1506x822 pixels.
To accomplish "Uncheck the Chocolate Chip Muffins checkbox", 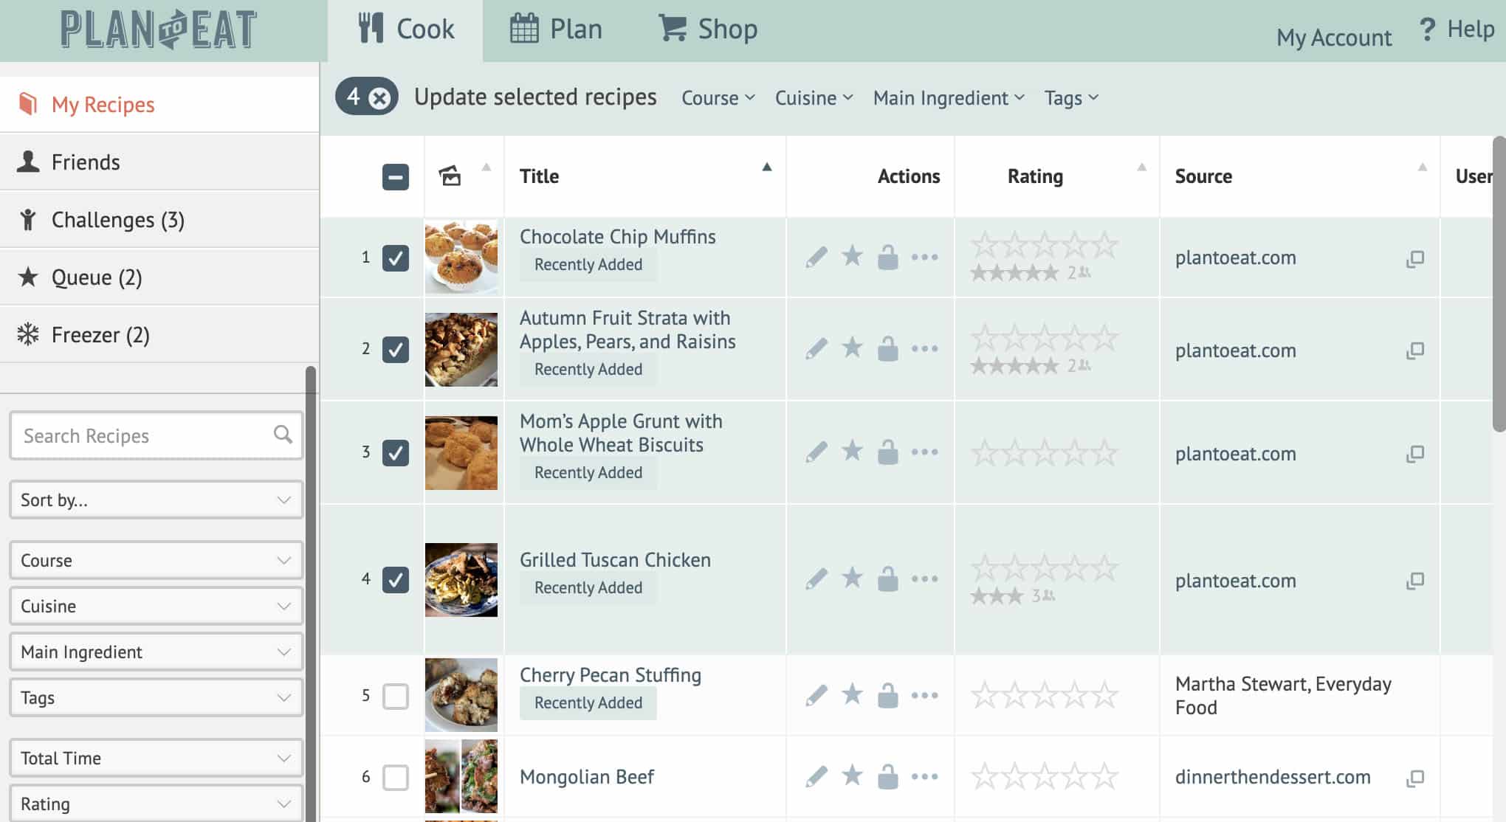I will coord(396,258).
